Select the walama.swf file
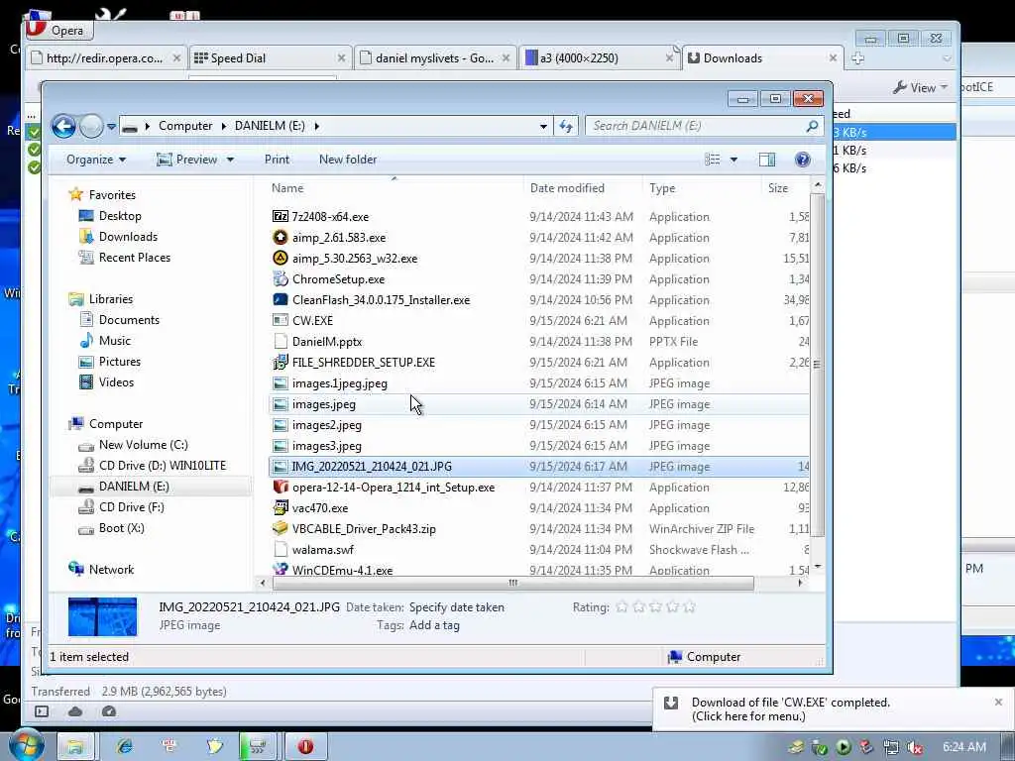The image size is (1015, 761). (x=322, y=549)
